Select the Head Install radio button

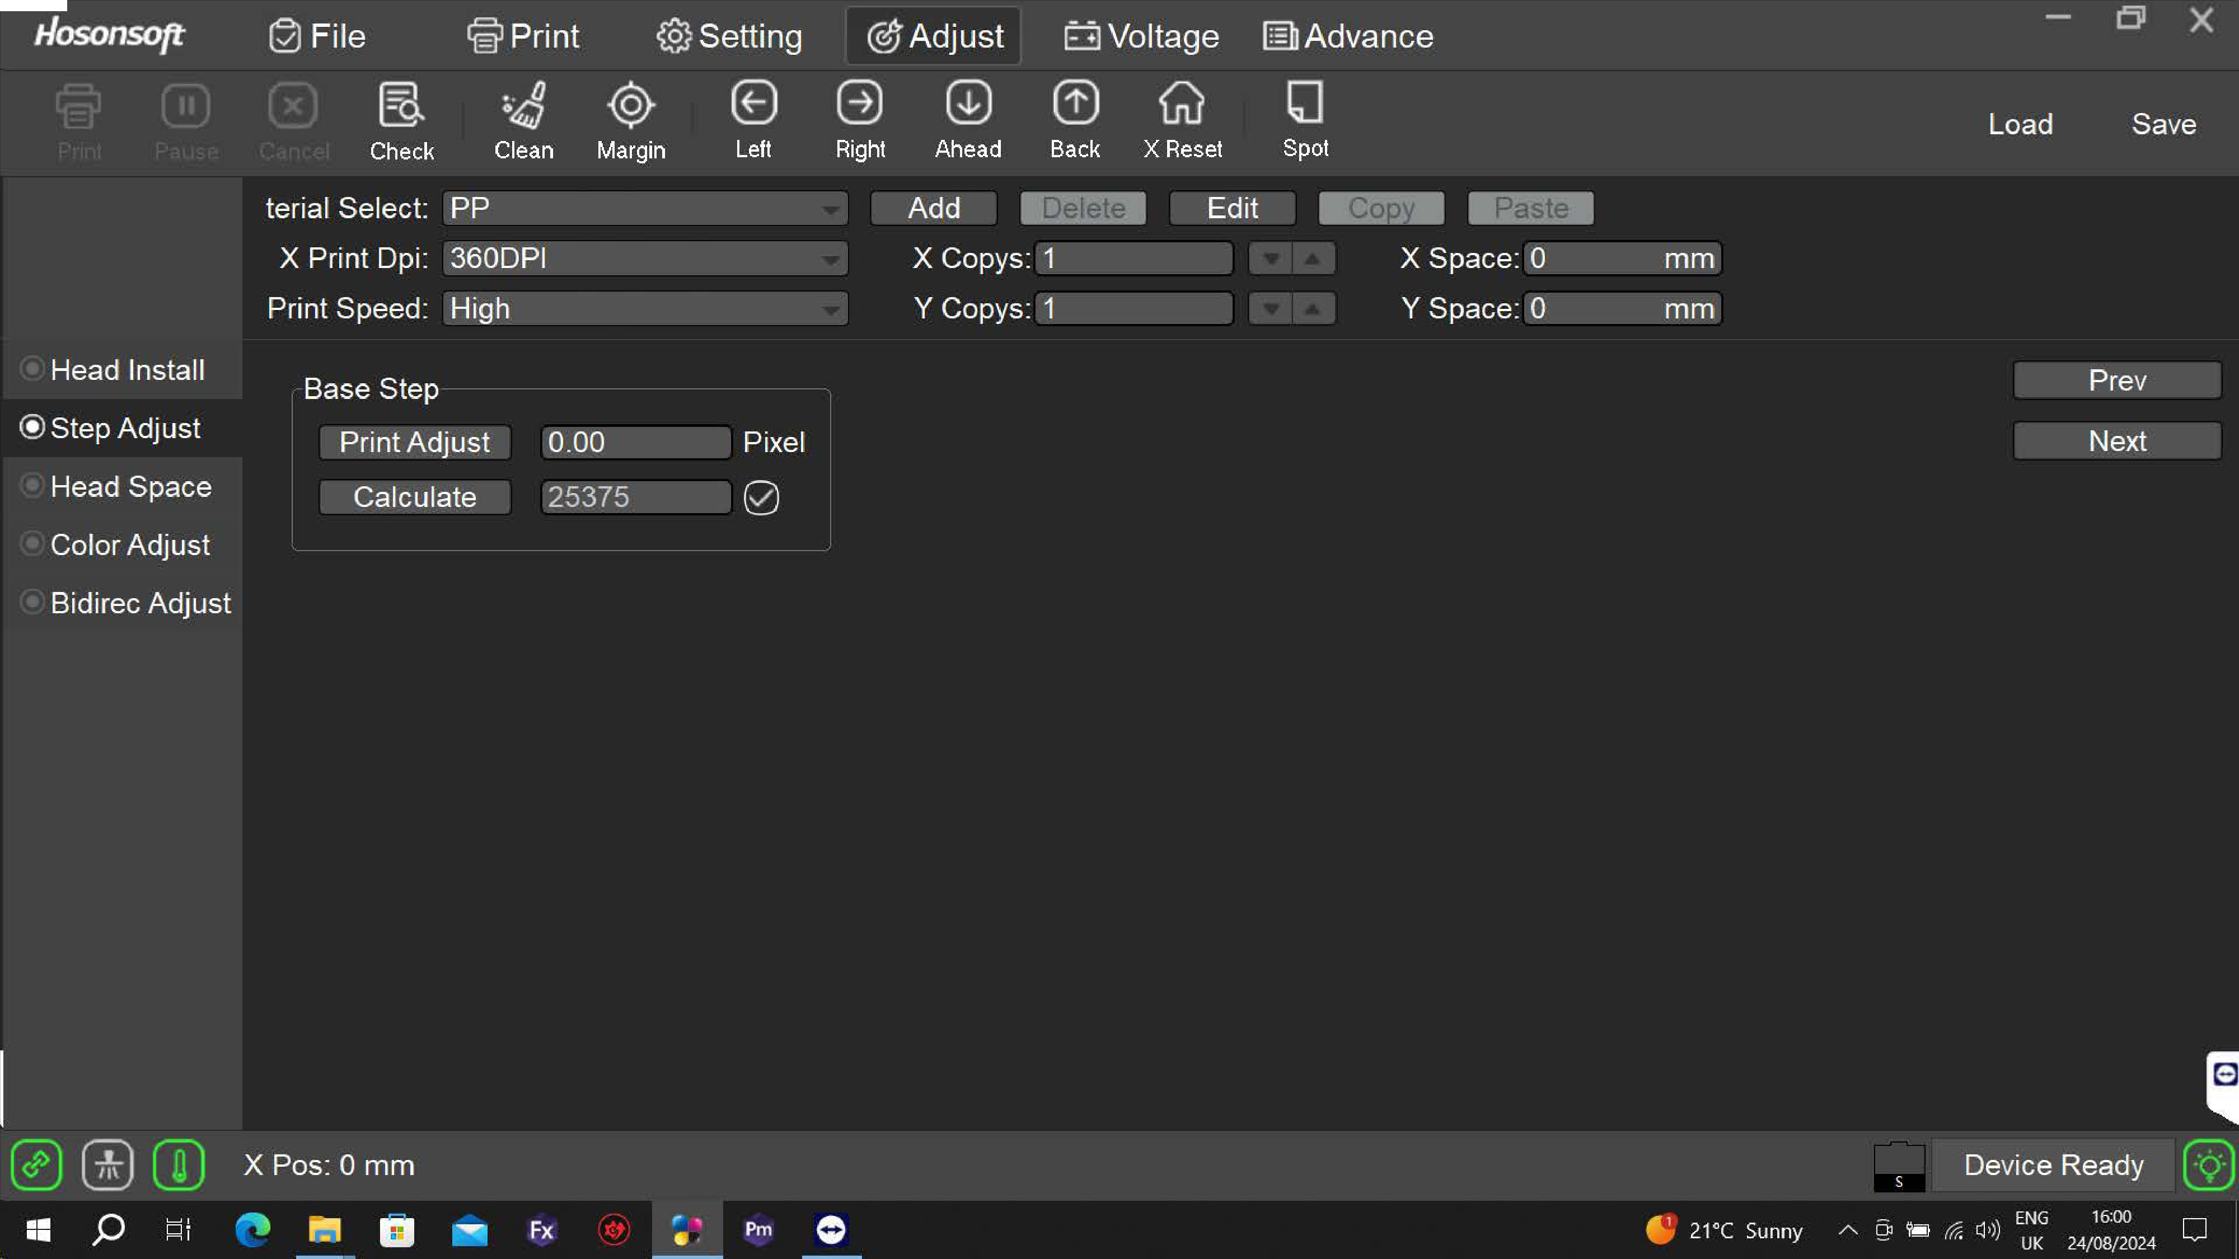point(32,369)
